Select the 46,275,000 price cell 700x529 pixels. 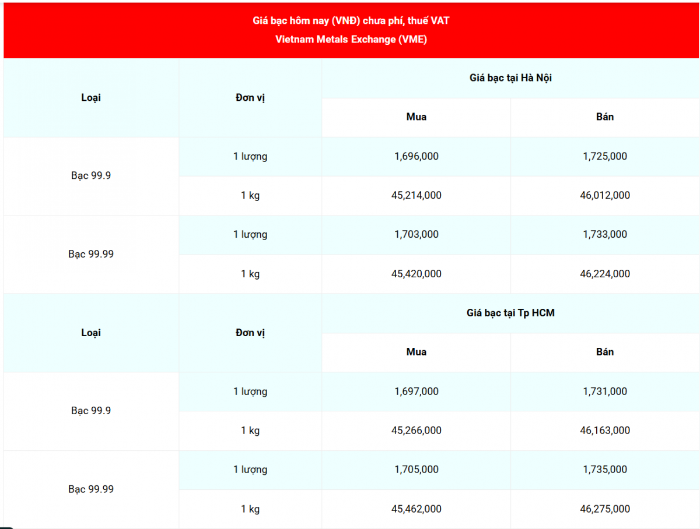pos(605,509)
